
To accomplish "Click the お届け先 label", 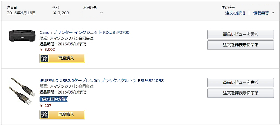I will click(90, 8).
